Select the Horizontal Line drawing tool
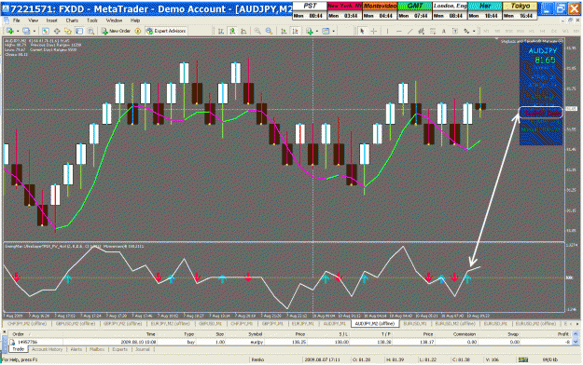 tap(398, 31)
